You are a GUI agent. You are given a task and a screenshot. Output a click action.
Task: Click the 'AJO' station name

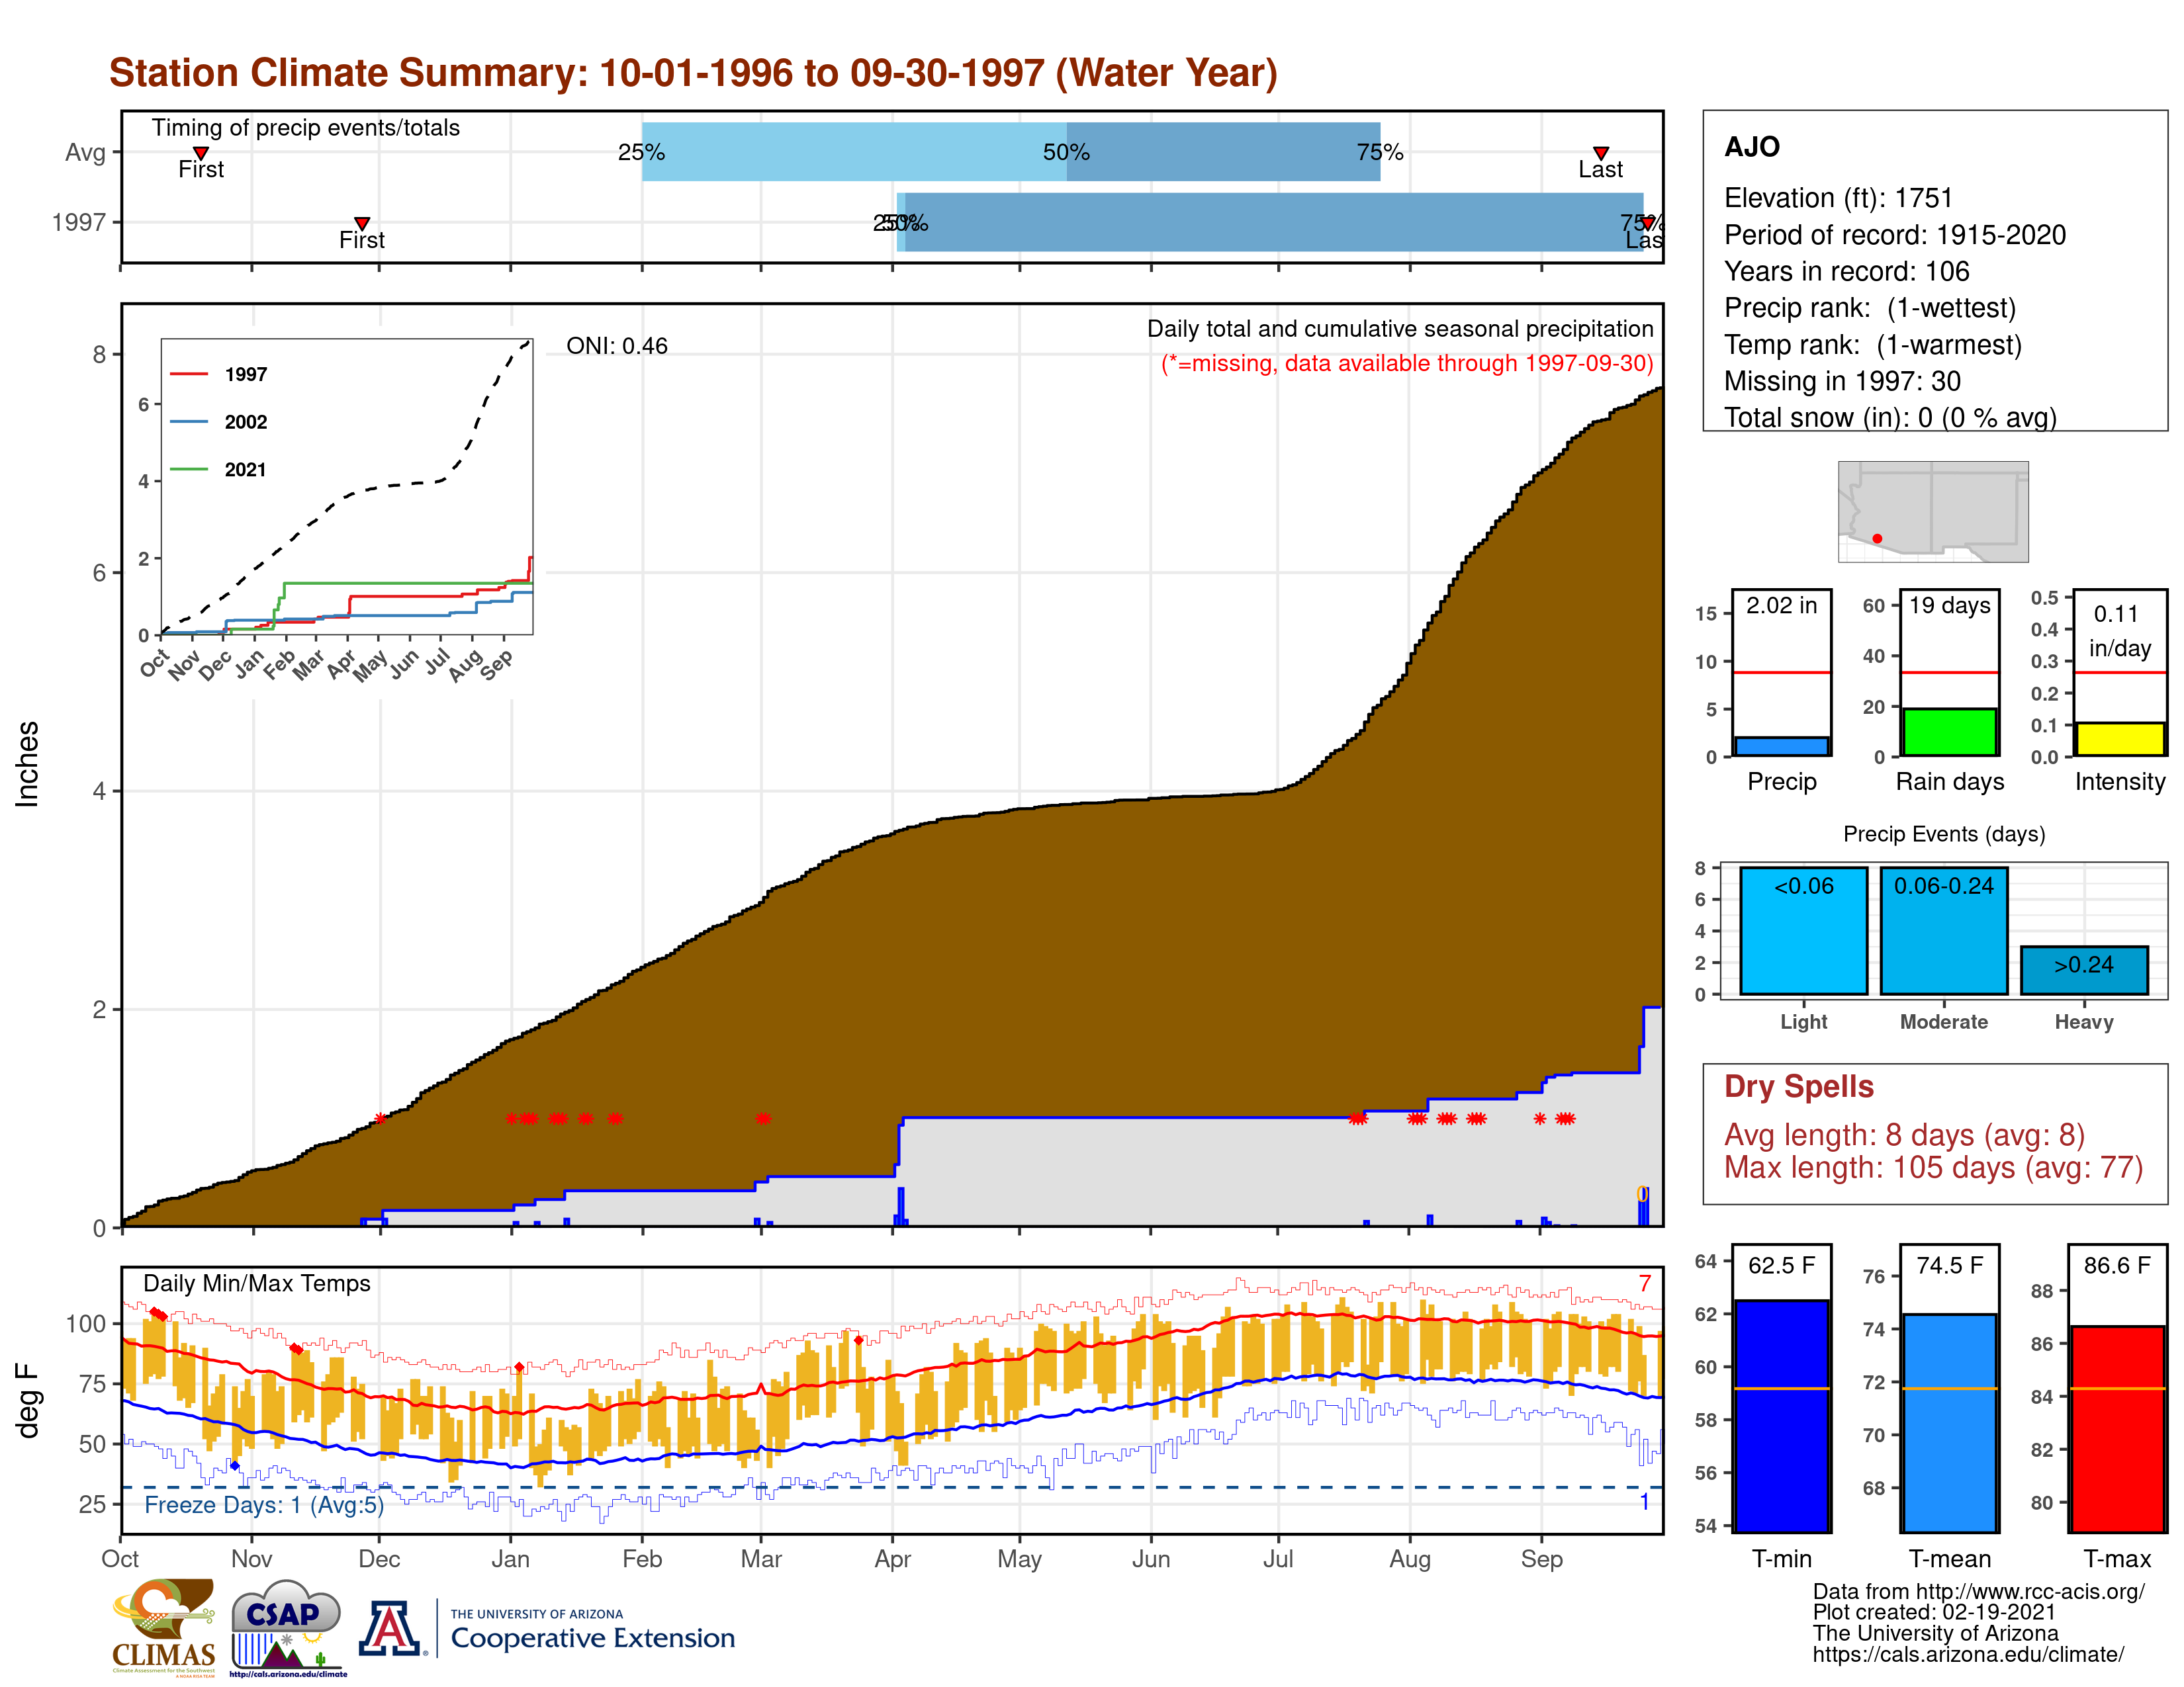coord(1752,147)
